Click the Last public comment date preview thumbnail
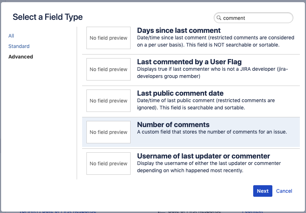Screen dimensions: 306x213 tap(108, 101)
